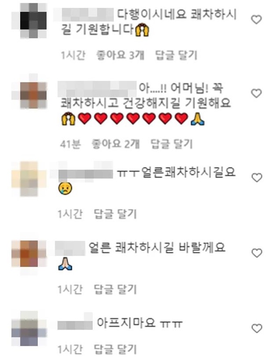The height and width of the screenshot is (361, 276).
Task: Like the '얼른 쾌차하시길 바랄께요' comment
Action: 257,253
